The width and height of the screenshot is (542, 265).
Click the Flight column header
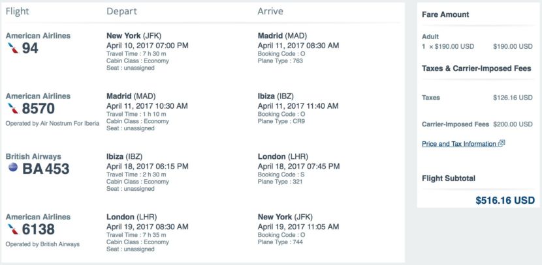(x=17, y=11)
